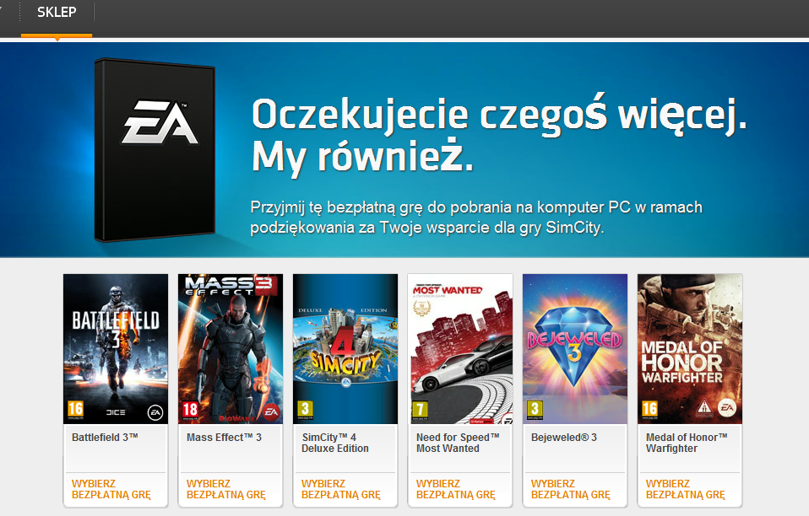The height and width of the screenshot is (516, 809).
Task: Choose free game under SimCity 4
Action: tap(340, 489)
